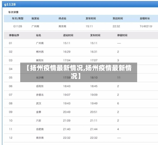This screenshot has height=145, width=158.
Task: Select departure time 19:49
Action: 94,103
